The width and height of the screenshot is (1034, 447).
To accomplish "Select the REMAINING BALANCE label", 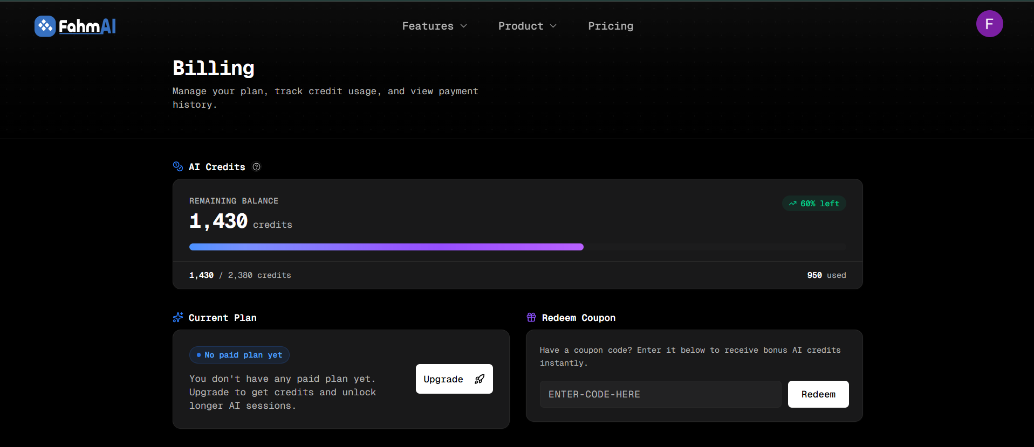I will pos(234,201).
